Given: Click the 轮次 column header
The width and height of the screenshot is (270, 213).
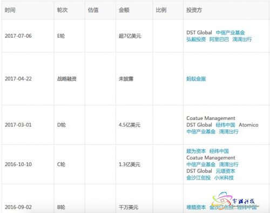Looking at the screenshot, I should [62, 10].
